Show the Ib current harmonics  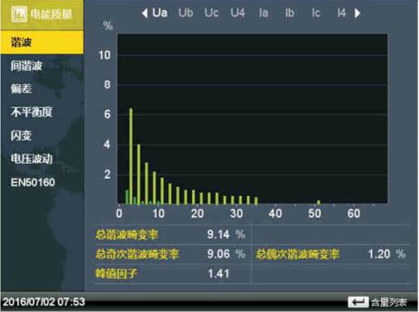pyautogui.click(x=290, y=12)
